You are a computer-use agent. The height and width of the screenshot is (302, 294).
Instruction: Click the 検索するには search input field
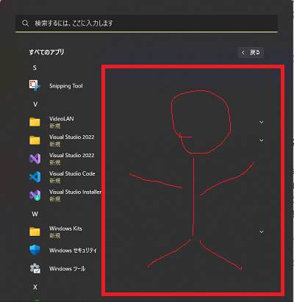146,24
